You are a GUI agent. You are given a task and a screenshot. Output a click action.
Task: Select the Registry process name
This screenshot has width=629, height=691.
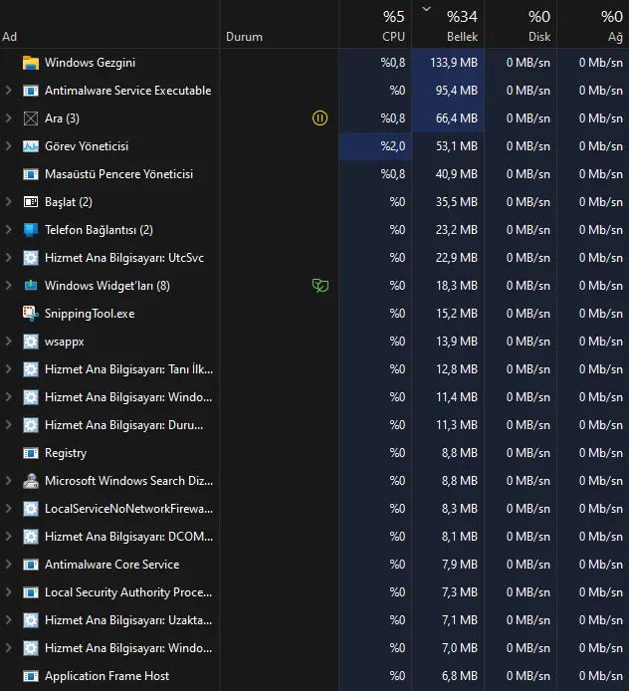pyautogui.click(x=66, y=453)
